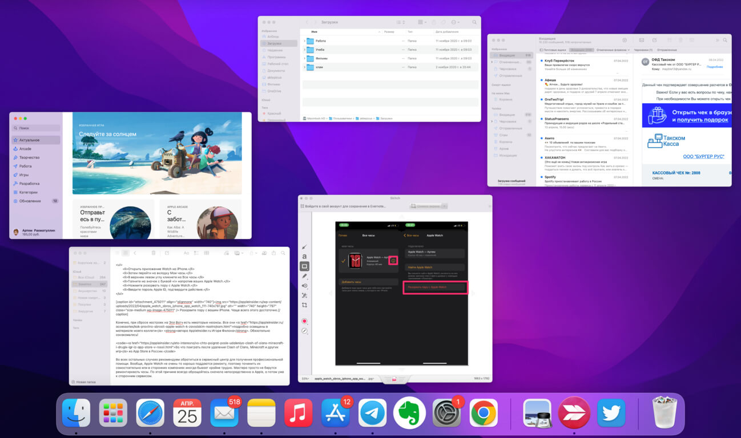Click Подробнее link in Mail message header

pyautogui.click(x=715, y=67)
